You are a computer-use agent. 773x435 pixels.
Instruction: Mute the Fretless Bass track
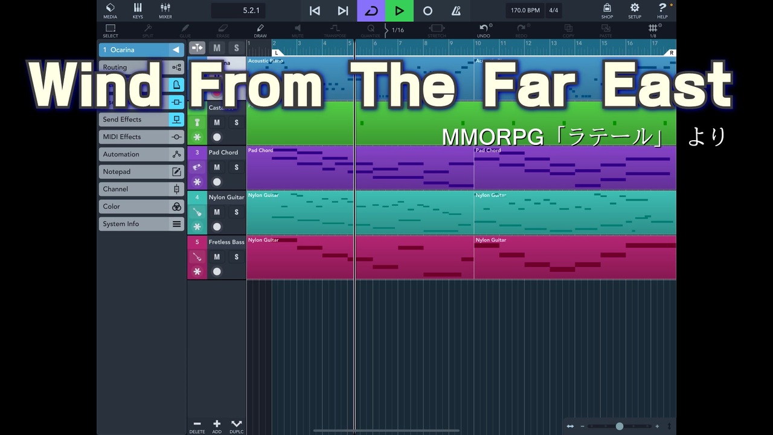click(x=217, y=257)
